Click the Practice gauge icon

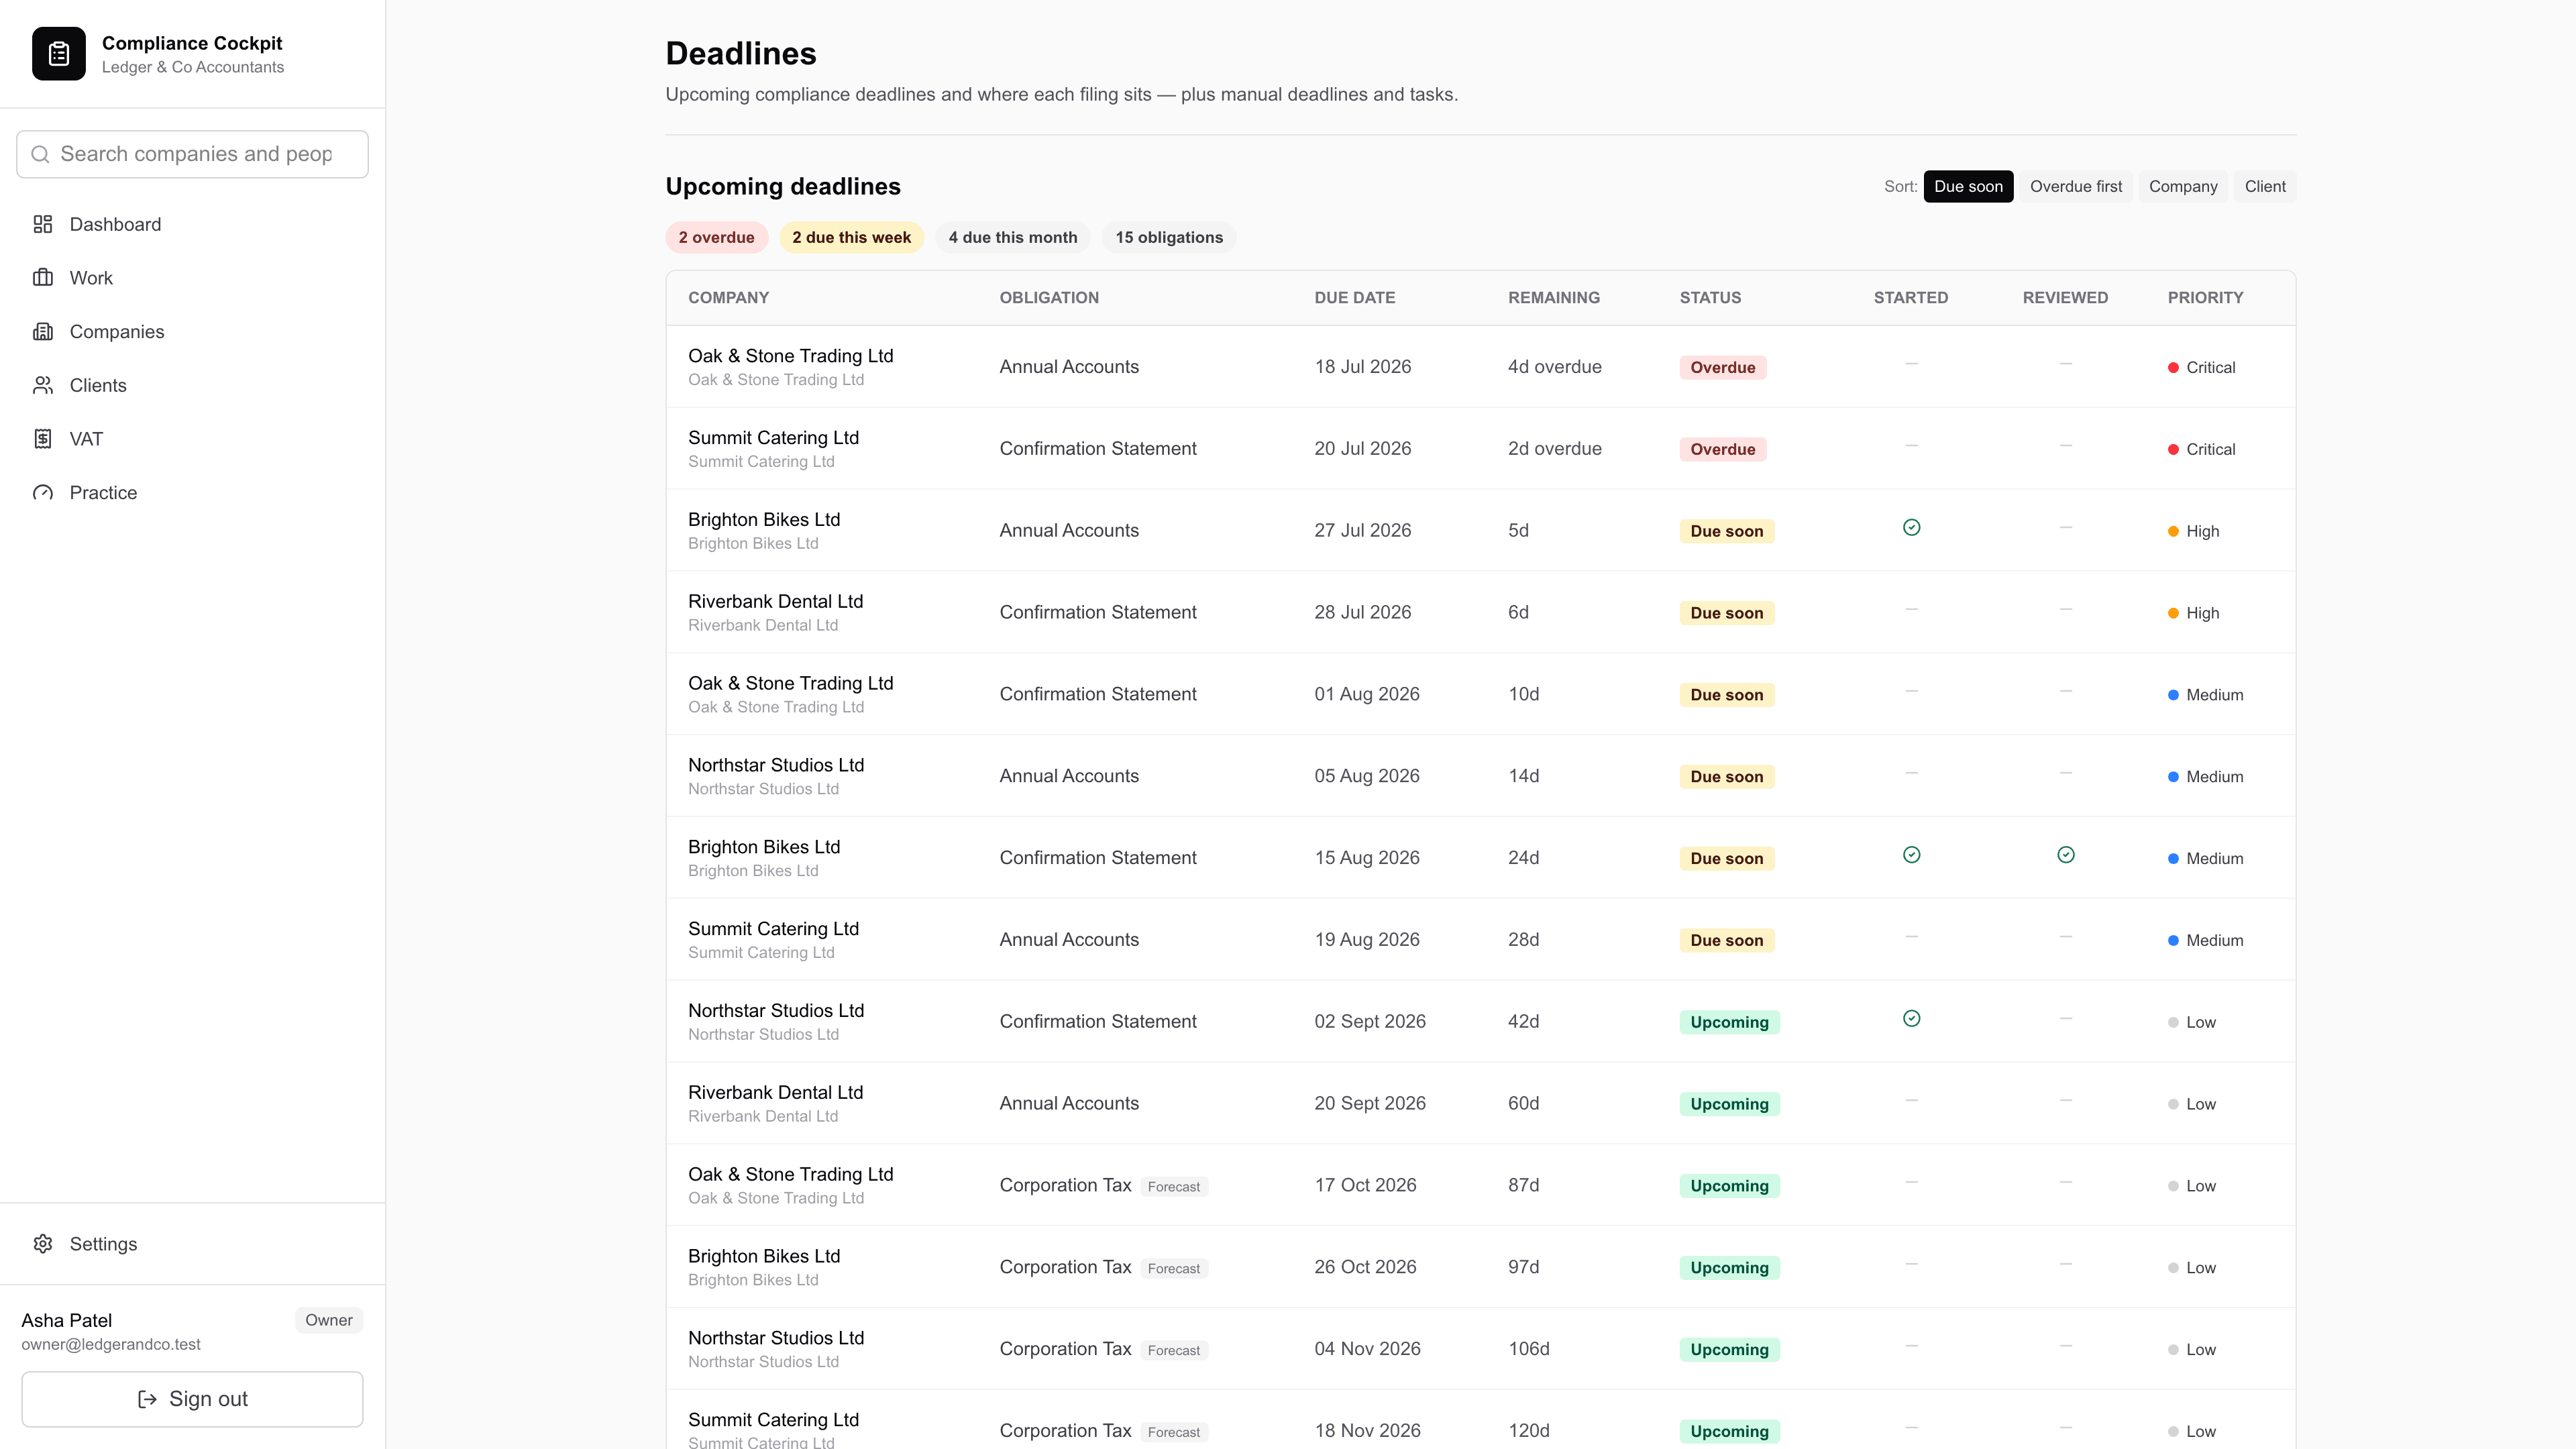coord(43,493)
